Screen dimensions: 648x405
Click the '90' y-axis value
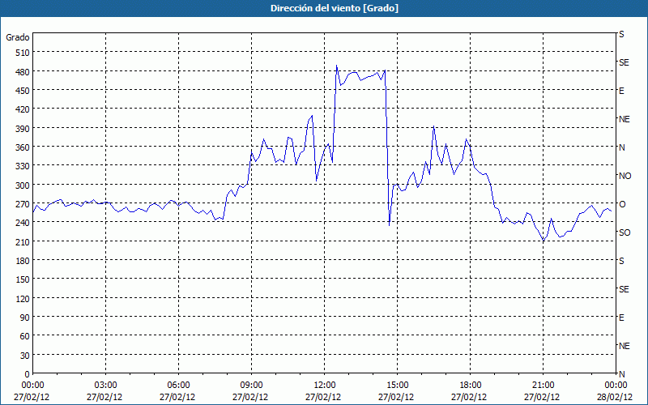coord(25,318)
